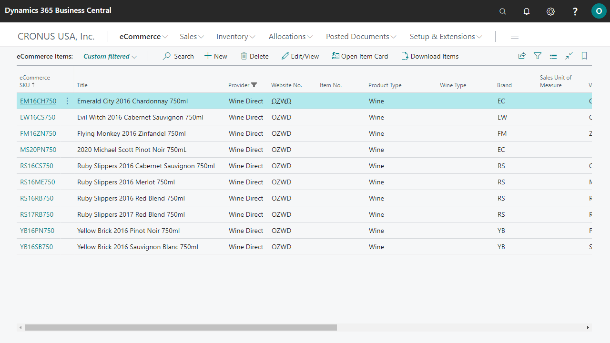Click the horizontal scrollbar thumb
The image size is (610, 343).
click(181, 327)
